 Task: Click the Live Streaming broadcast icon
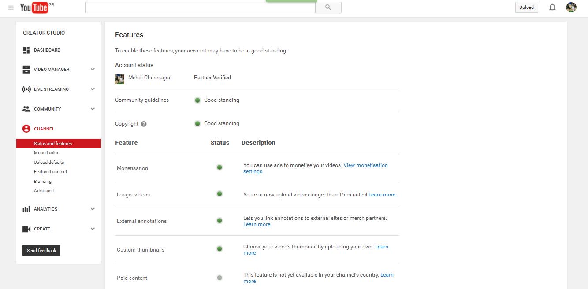coord(26,89)
